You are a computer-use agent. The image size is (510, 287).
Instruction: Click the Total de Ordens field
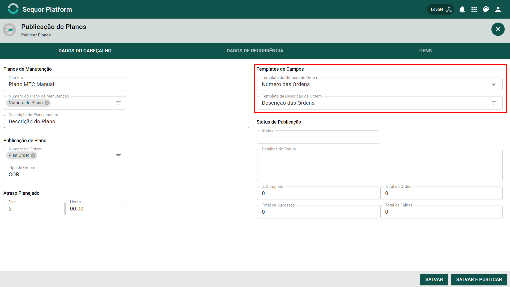click(x=441, y=193)
